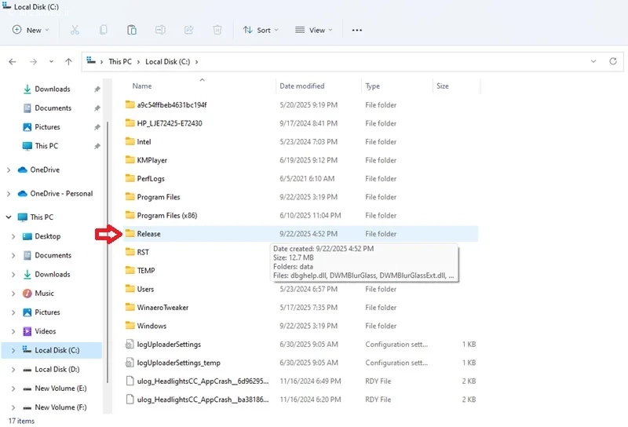Click the Name column header
The width and height of the screenshot is (628, 427).
pos(142,86)
